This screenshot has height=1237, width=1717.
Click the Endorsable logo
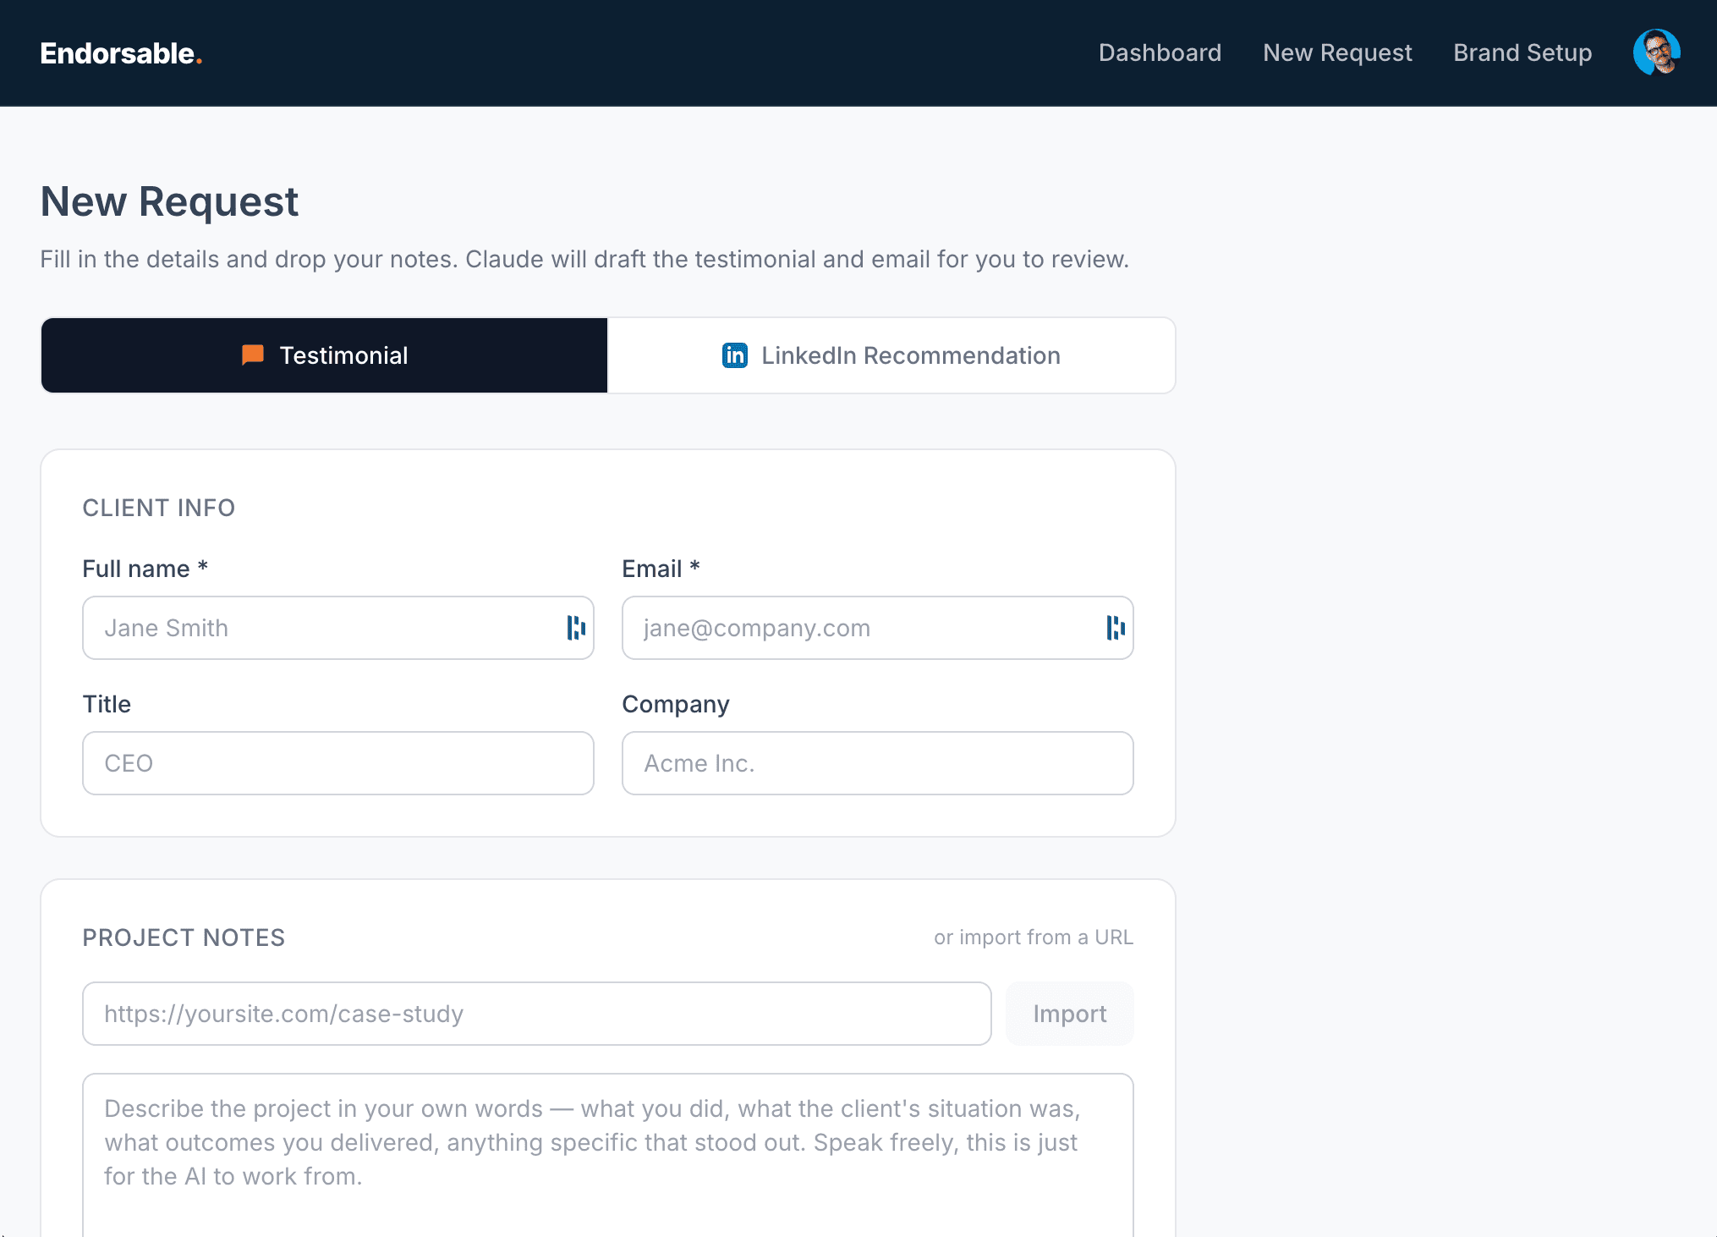tap(121, 53)
